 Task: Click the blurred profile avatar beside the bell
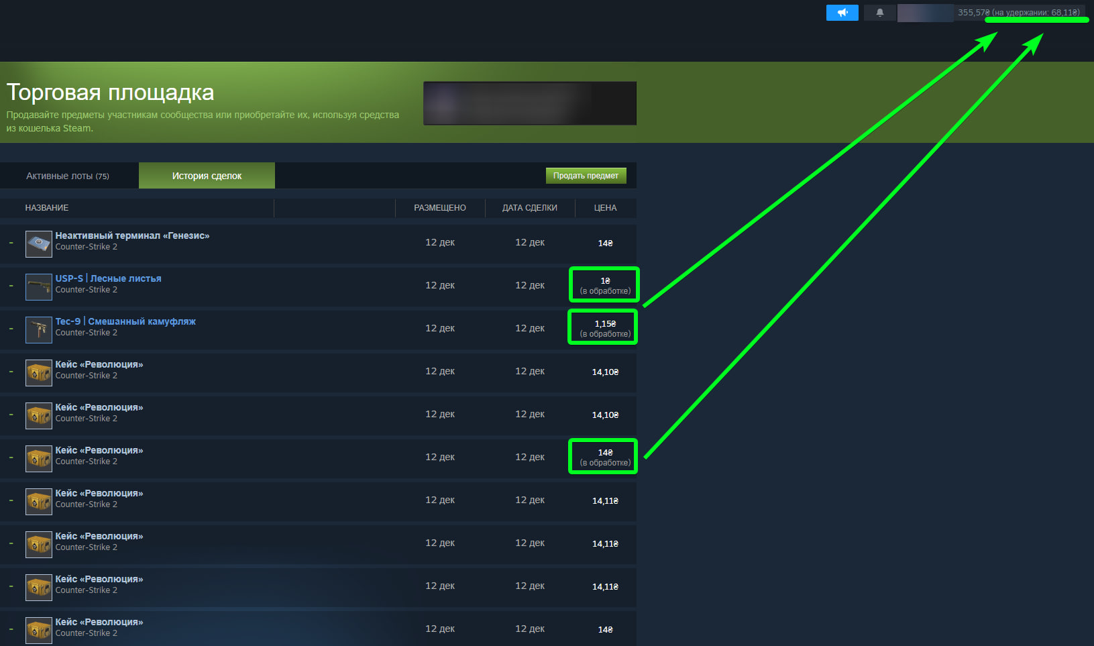point(925,13)
